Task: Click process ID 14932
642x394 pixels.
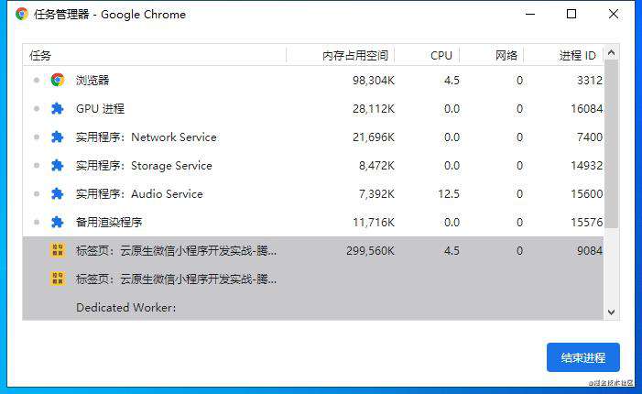Action: [587, 166]
